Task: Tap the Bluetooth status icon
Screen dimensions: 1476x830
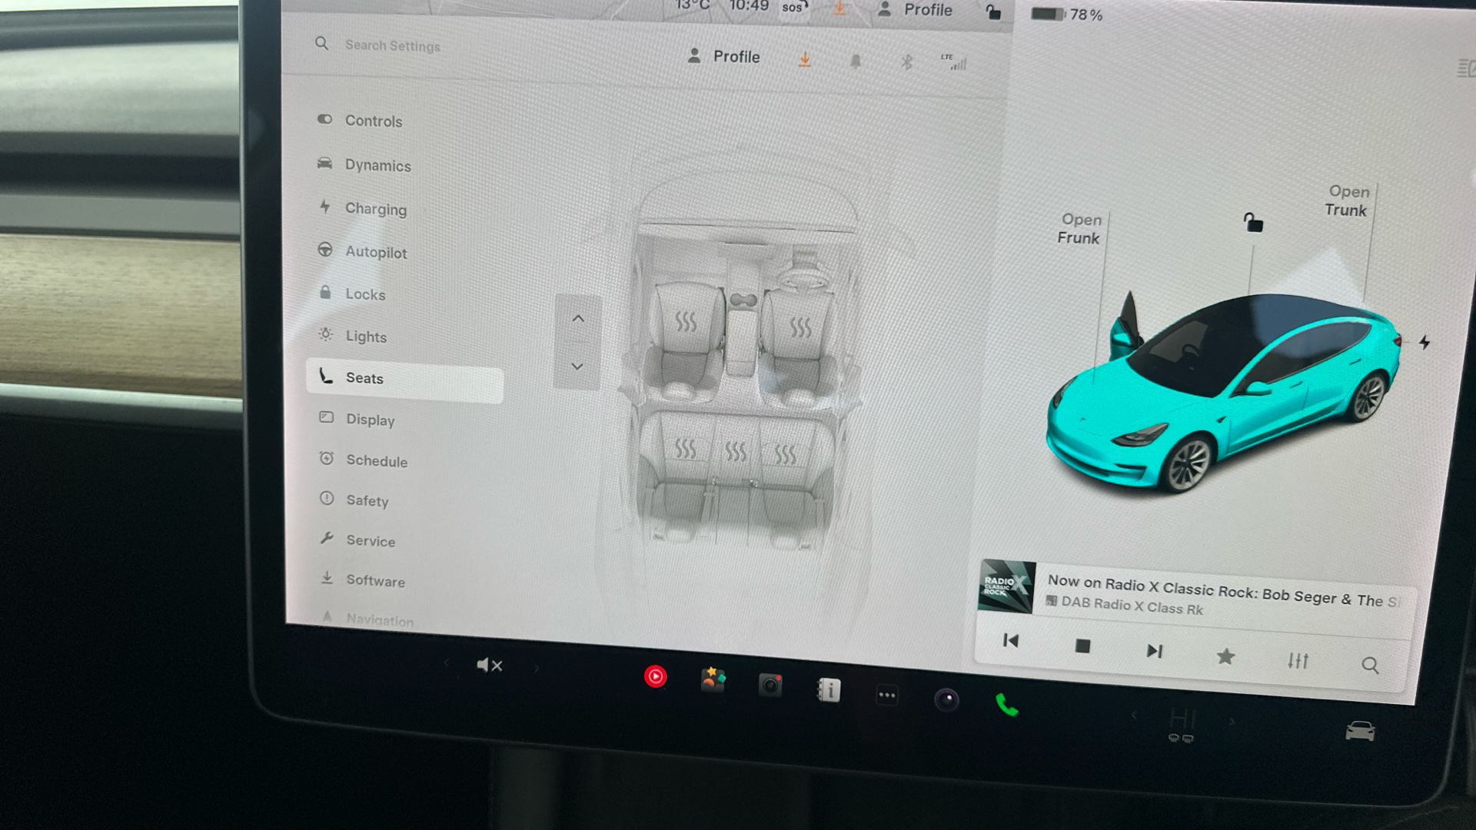Action: click(x=906, y=62)
